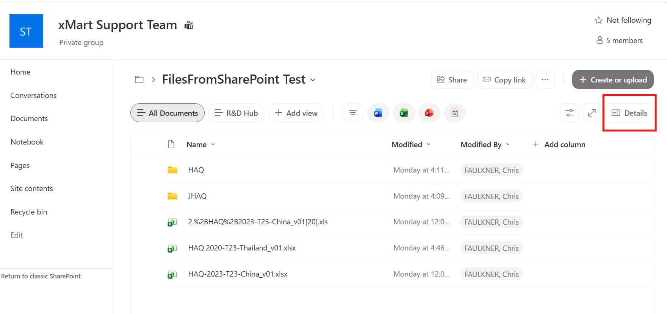Click Add view
667x314 pixels.
296,113
